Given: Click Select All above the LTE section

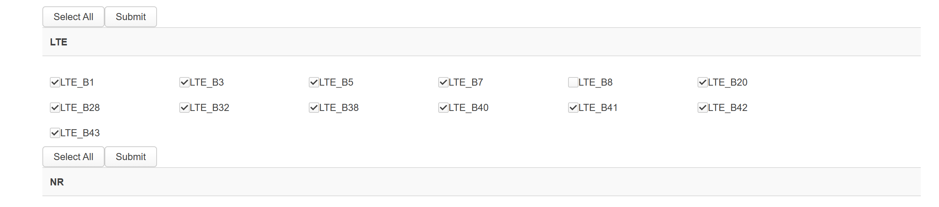Looking at the screenshot, I should click(73, 17).
